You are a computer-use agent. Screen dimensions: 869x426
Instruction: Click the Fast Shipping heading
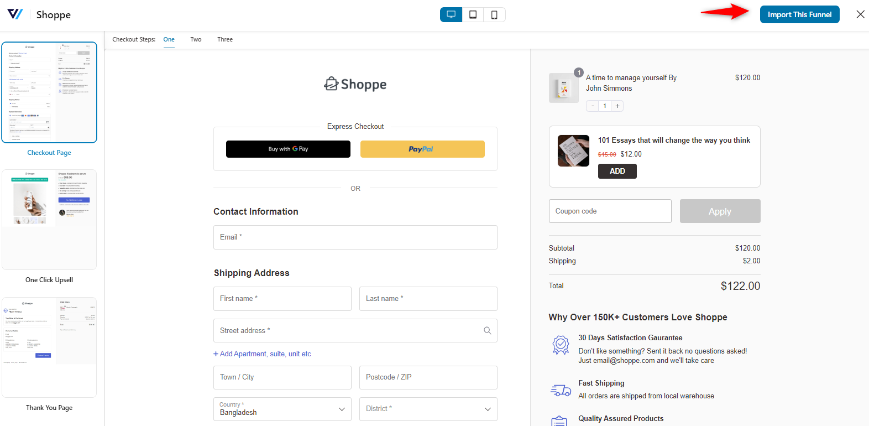tap(601, 383)
